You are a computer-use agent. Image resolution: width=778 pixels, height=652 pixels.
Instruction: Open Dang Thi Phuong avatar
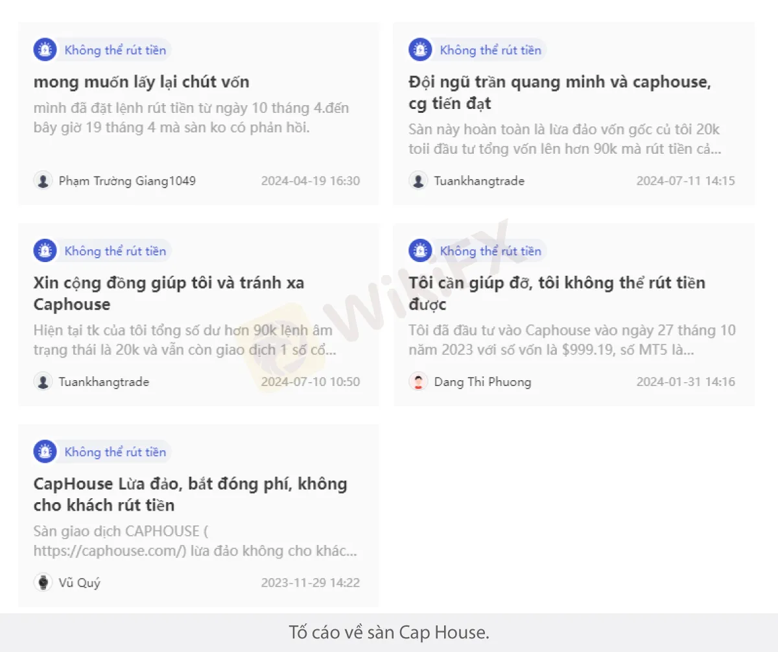[418, 381]
